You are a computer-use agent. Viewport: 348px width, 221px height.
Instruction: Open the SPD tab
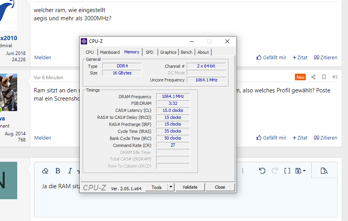pos(149,52)
